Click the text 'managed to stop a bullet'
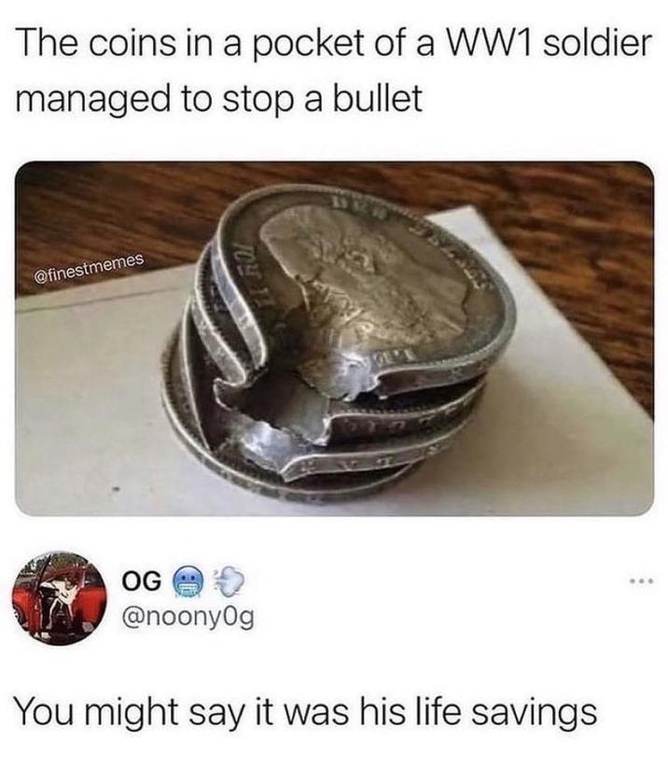Image resolution: width=668 pixels, height=769 pixels. tap(218, 98)
